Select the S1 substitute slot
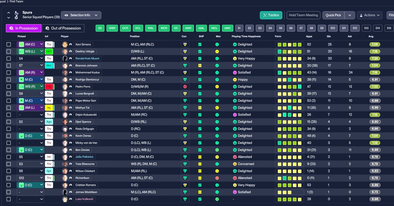The height and width of the screenshot is (206, 394). (239, 28)
